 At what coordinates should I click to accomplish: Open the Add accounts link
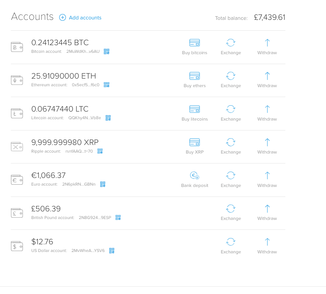coord(85,18)
